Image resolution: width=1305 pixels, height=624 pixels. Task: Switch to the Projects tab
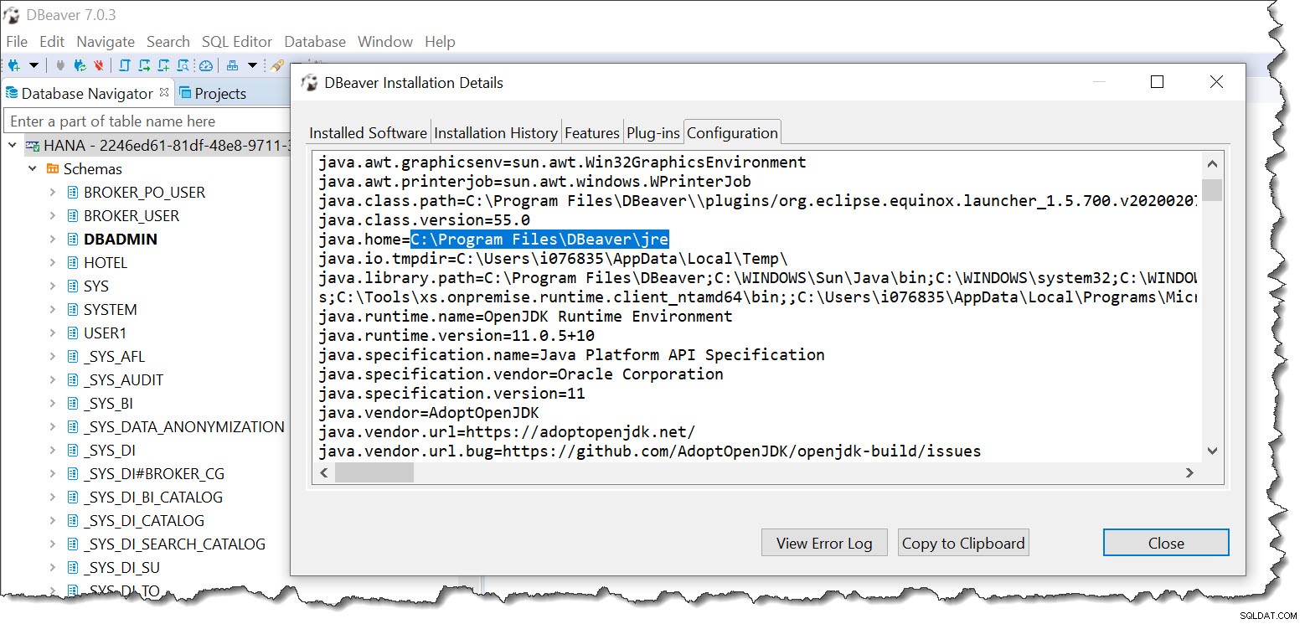212,94
